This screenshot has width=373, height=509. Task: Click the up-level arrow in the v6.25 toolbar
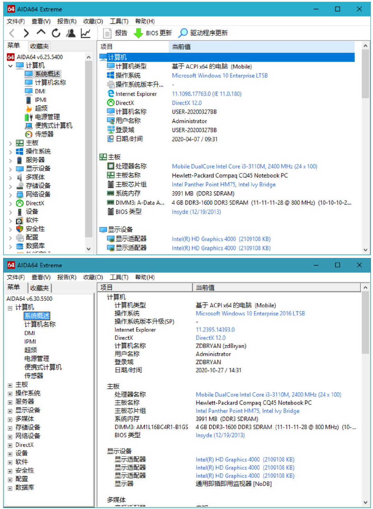coord(41,32)
